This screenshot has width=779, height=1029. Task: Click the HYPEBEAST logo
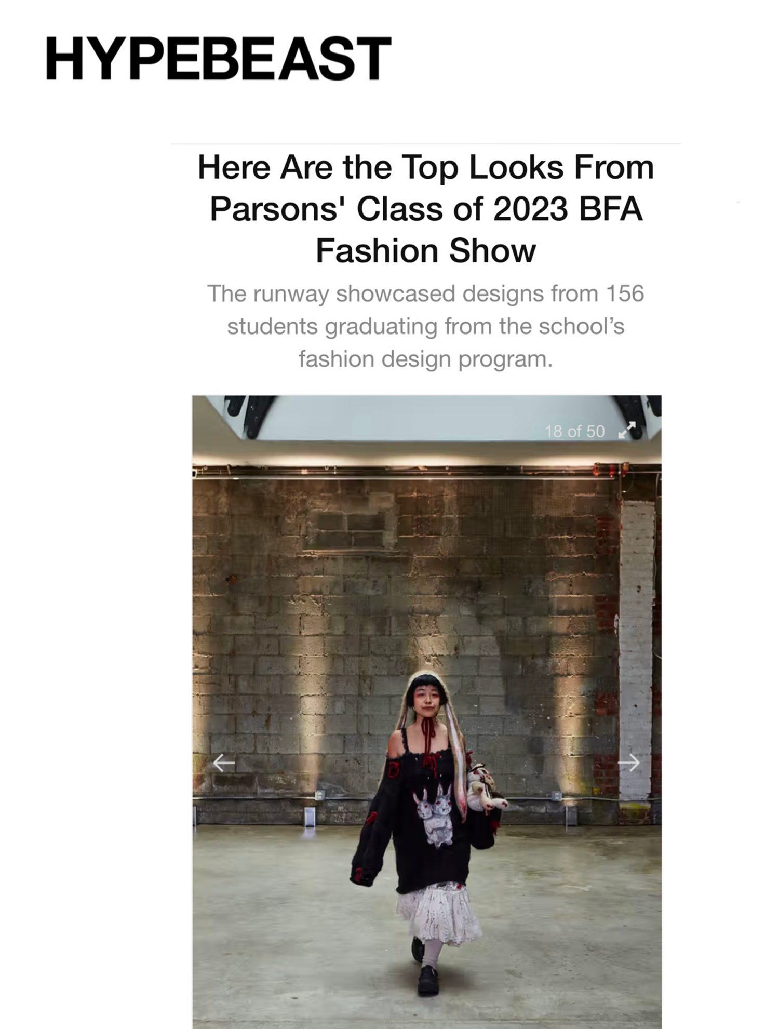[218, 59]
